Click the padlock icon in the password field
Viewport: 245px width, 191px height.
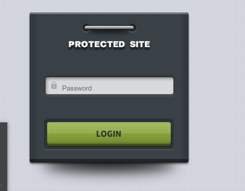54,85
